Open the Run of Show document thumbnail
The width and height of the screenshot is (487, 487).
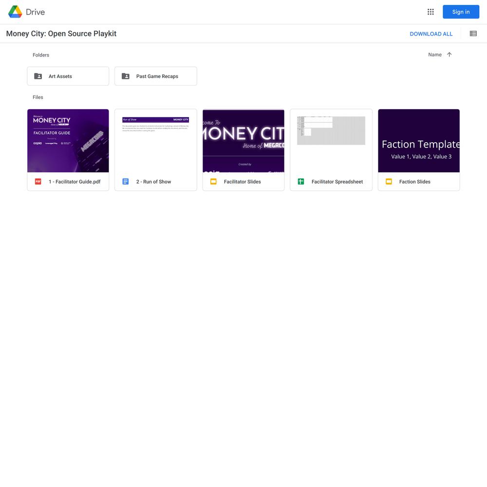pyautogui.click(x=156, y=141)
